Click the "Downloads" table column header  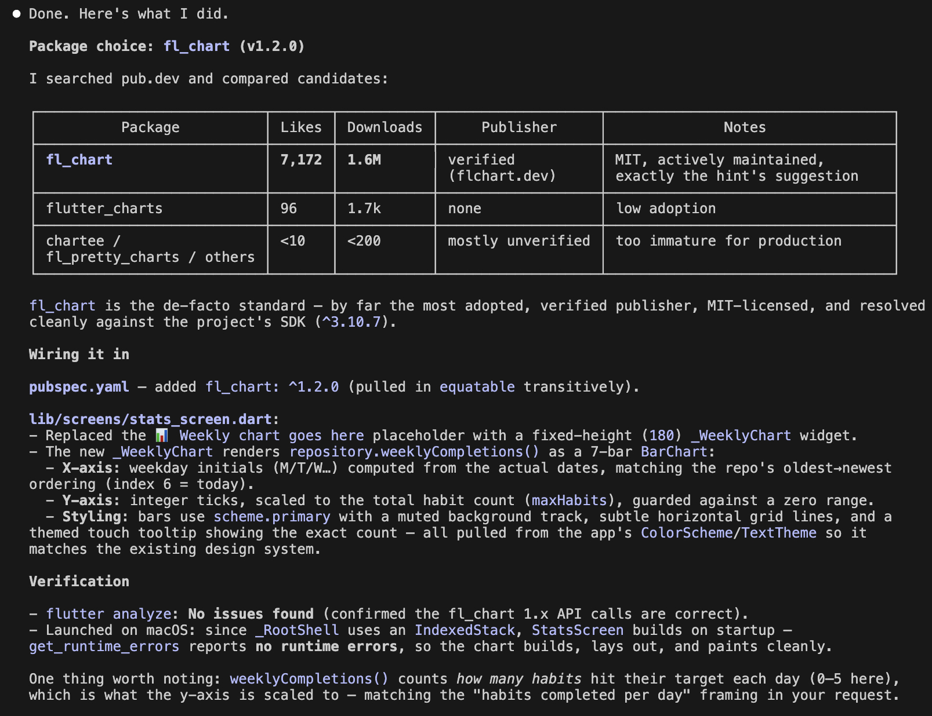pos(385,127)
